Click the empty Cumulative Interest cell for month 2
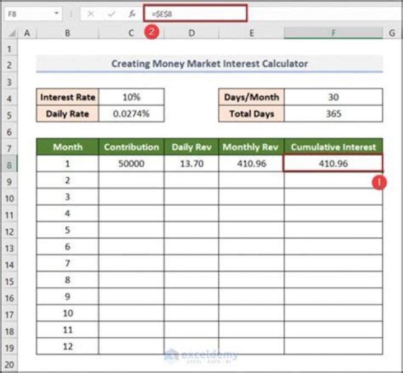This screenshot has width=403, height=373. 334,180
